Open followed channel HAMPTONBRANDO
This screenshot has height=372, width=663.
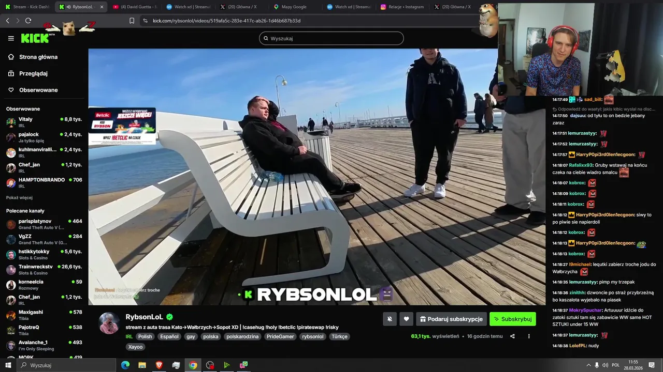pyautogui.click(x=44, y=182)
